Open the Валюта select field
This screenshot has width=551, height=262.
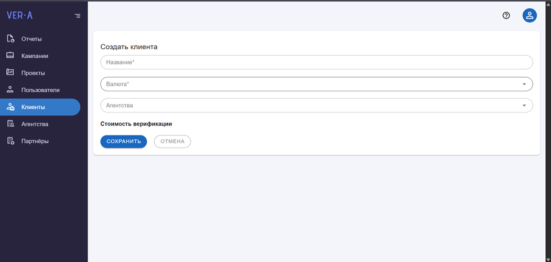coord(317,84)
